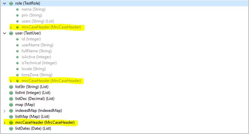249x134 pixels.
Task: Select the 'isTechnical (Integer)' field
Action: tap(39, 63)
